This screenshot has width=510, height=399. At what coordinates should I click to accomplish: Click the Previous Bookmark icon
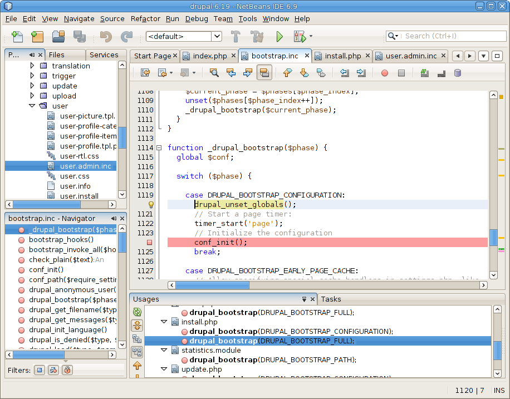(x=287, y=72)
